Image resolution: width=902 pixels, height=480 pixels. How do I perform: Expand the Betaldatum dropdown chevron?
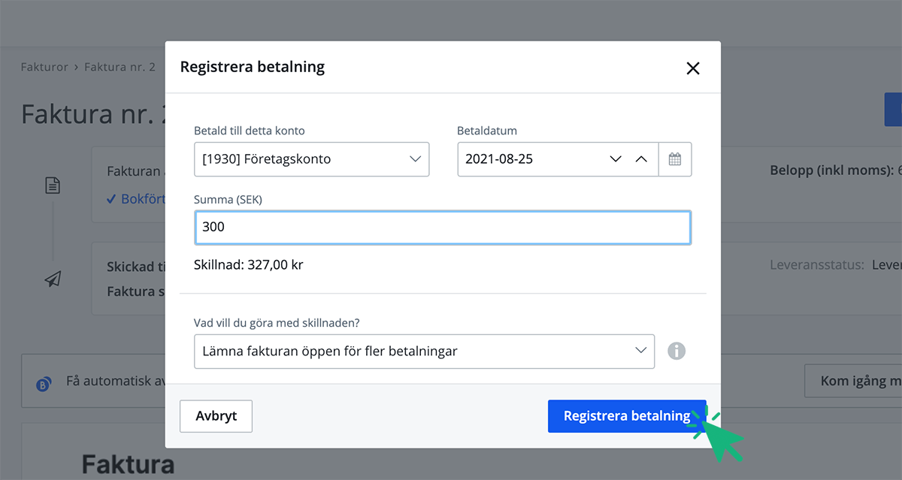coord(616,158)
